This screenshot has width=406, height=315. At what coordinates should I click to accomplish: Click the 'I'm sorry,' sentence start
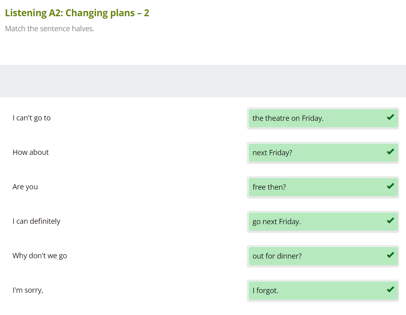click(x=28, y=290)
